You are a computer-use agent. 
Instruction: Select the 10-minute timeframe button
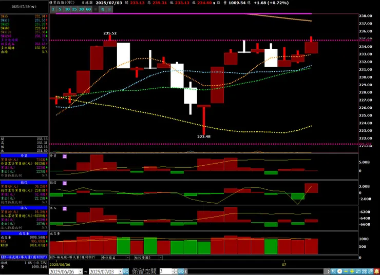(x=67, y=9)
